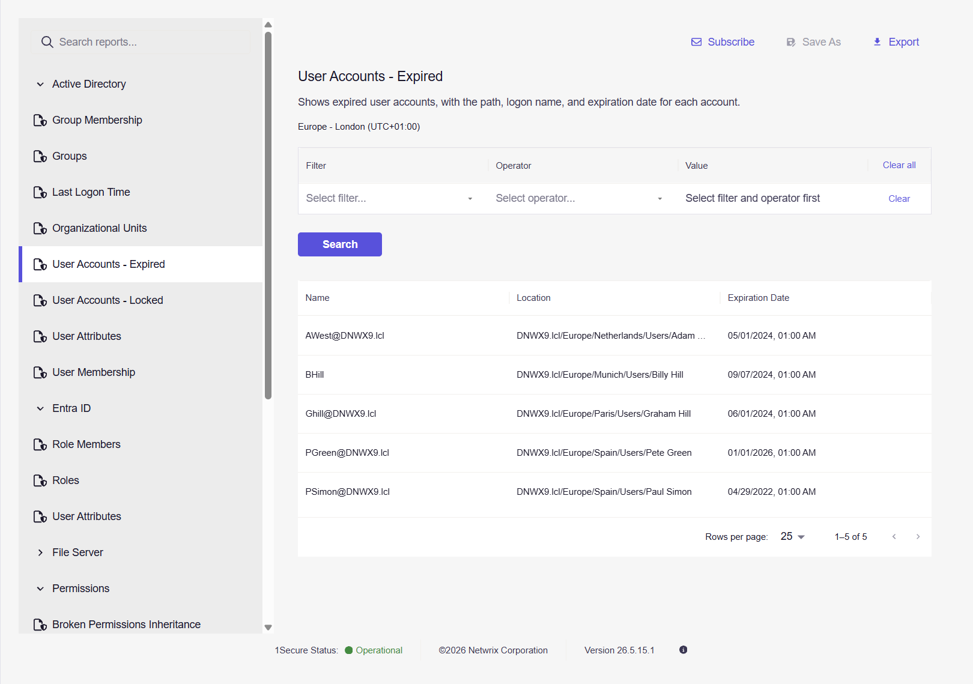
Task: Select the BHill name cell
Action: tap(315, 375)
